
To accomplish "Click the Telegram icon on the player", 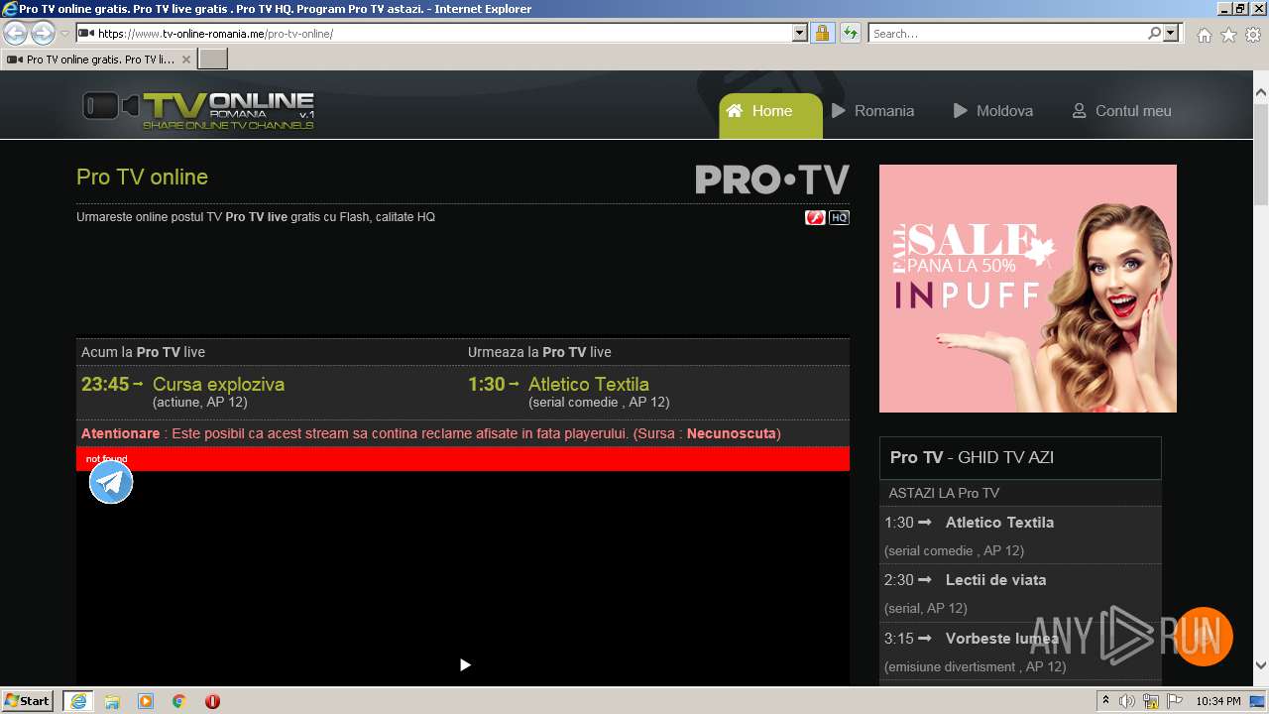I will [x=111, y=482].
